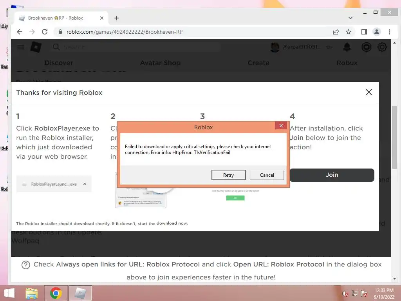Close the Thanks for visiting Roblox panel
This screenshot has height=301, width=401.
(x=368, y=92)
